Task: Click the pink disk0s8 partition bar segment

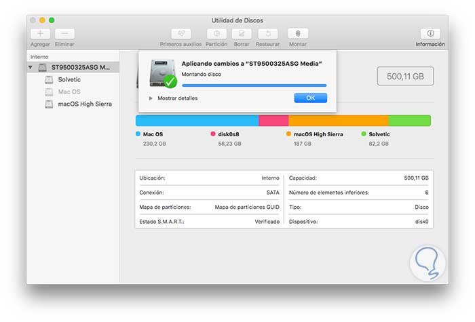Action: (x=273, y=121)
